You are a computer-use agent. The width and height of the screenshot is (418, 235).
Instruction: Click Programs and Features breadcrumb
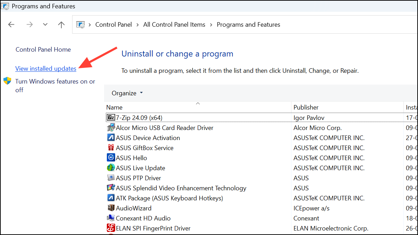coord(248,25)
